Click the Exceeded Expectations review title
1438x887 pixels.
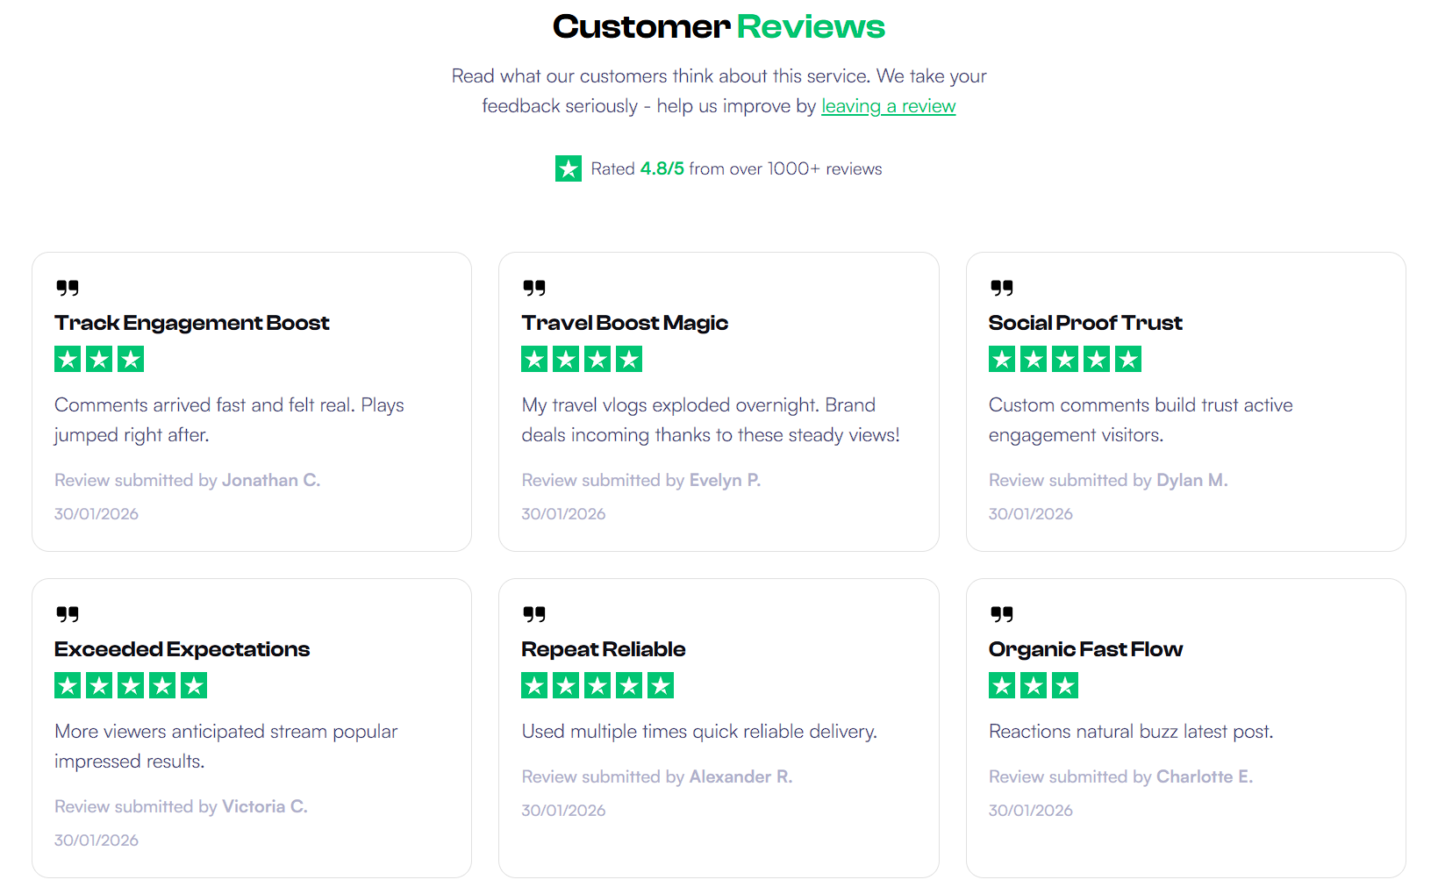tap(182, 649)
